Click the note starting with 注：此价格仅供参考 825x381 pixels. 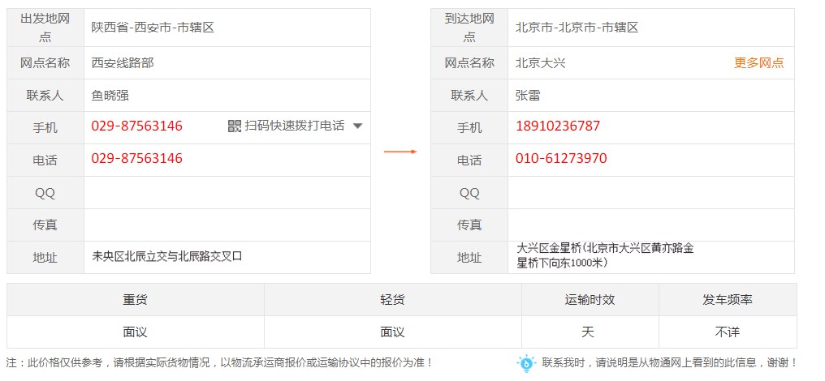[x=220, y=362]
